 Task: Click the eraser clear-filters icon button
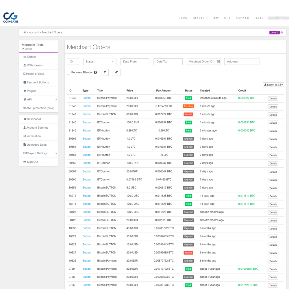point(116,73)
